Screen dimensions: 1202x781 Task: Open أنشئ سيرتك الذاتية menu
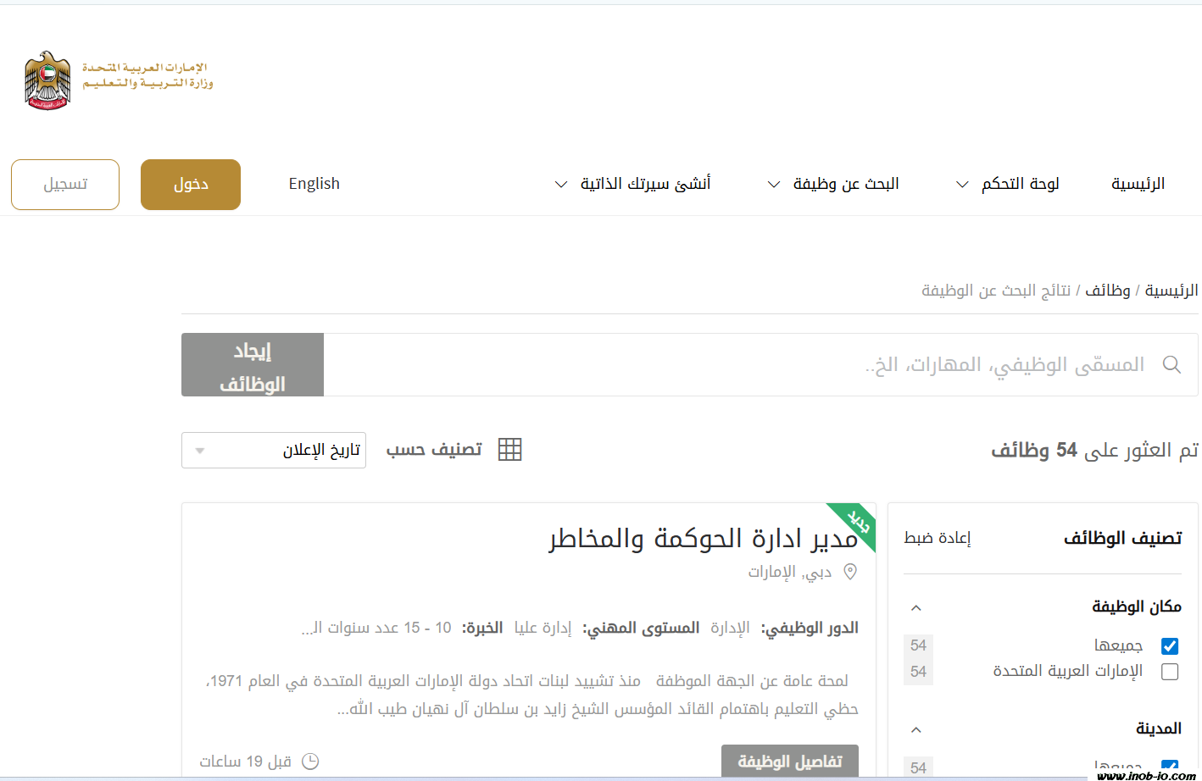[x=633, y=185]
